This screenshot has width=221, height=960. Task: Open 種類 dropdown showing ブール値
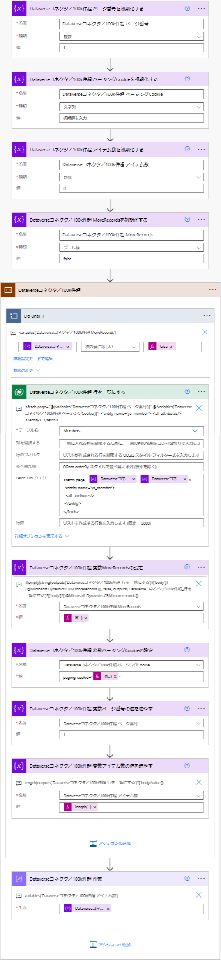click(131, 247)
